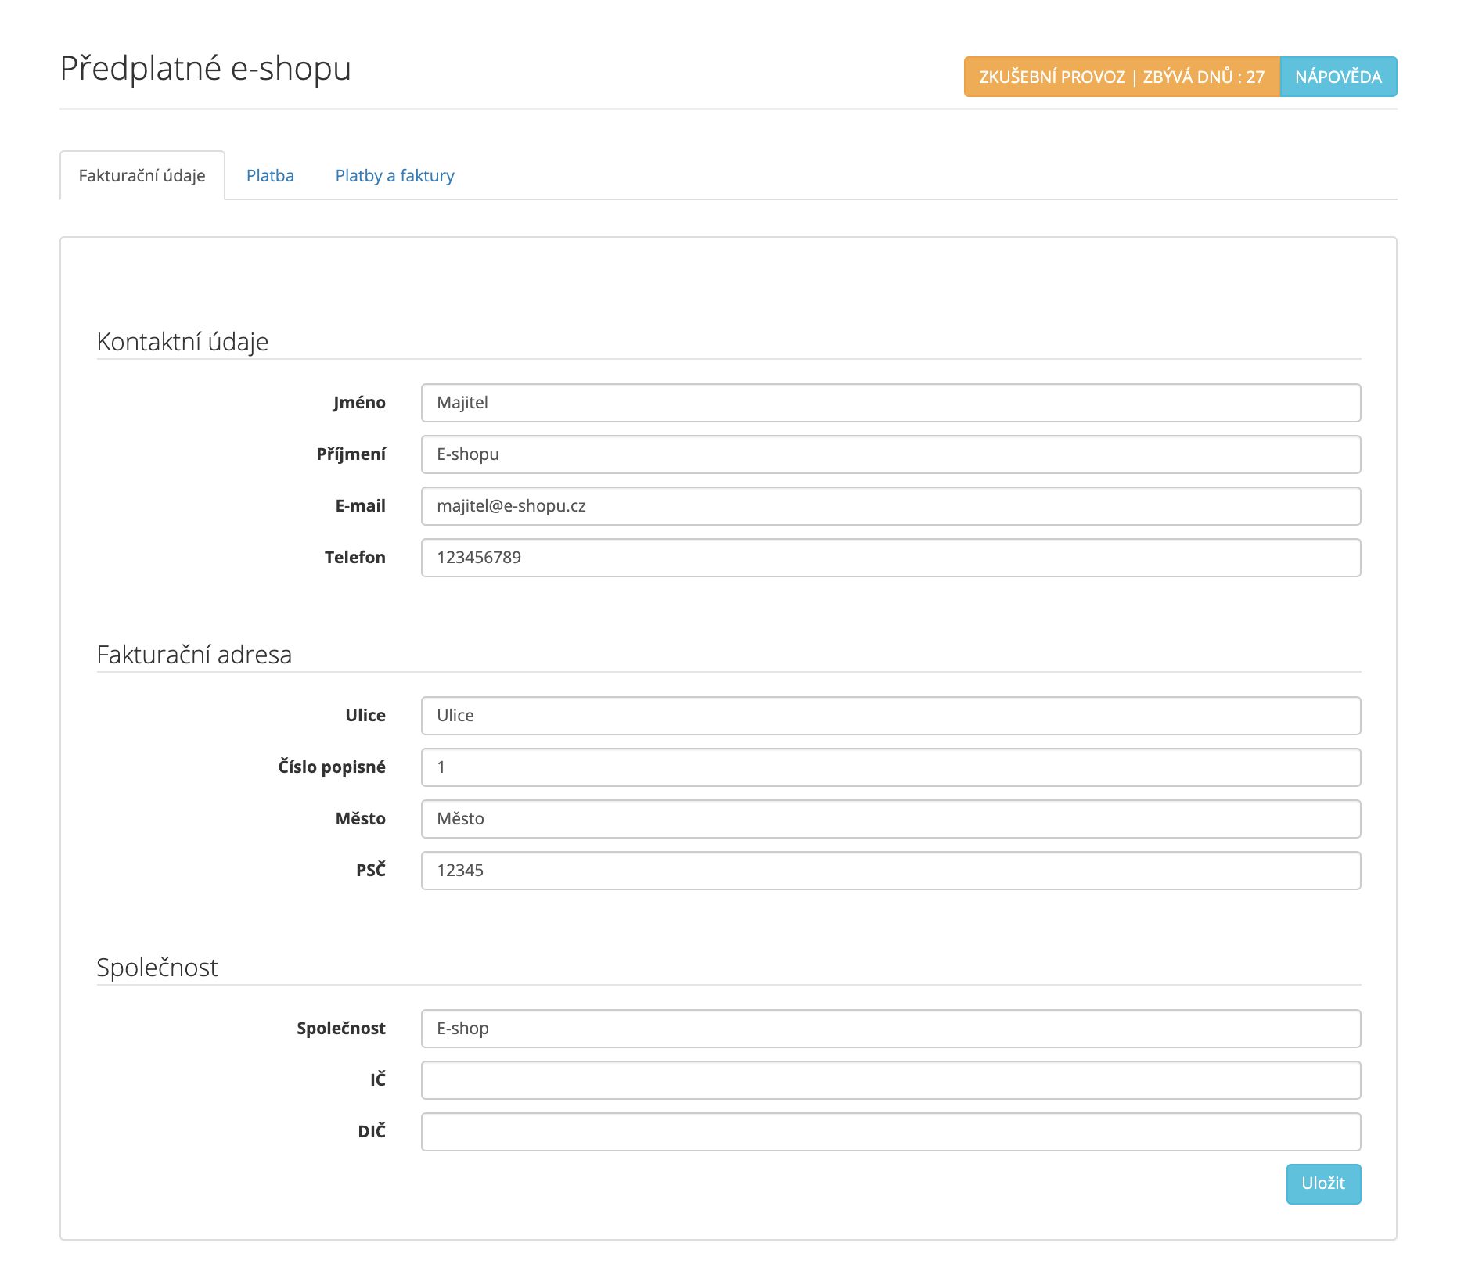Click the empty IČ field
The height and width of the screenshot is (1275, 1468).
[x=891, y=1080]
